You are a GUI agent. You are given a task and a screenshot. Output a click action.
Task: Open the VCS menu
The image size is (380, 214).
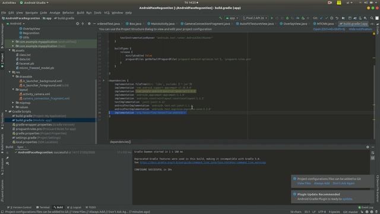point(107,12)
